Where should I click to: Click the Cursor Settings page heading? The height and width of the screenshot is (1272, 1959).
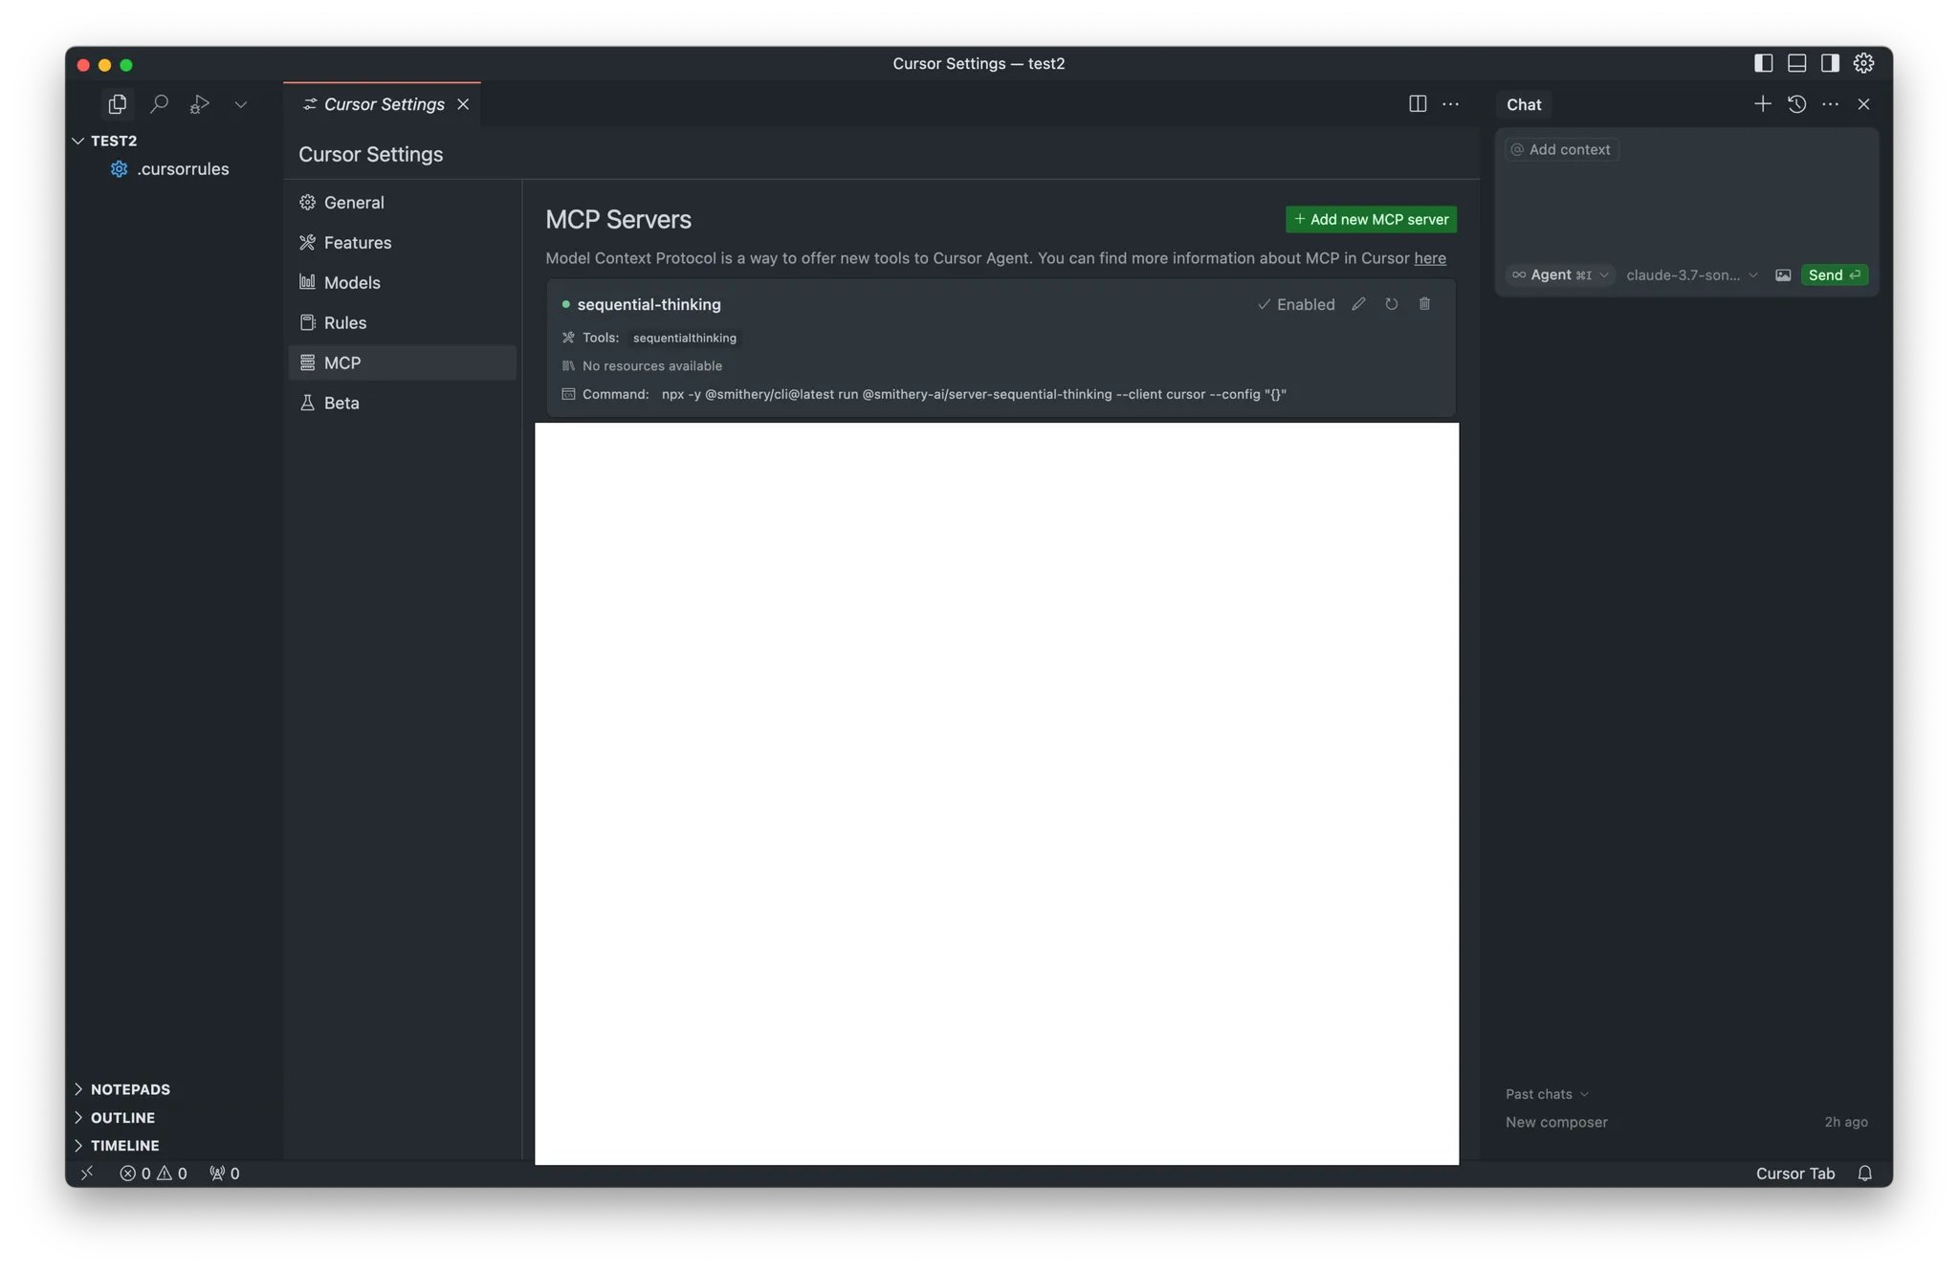pos(370,155)
